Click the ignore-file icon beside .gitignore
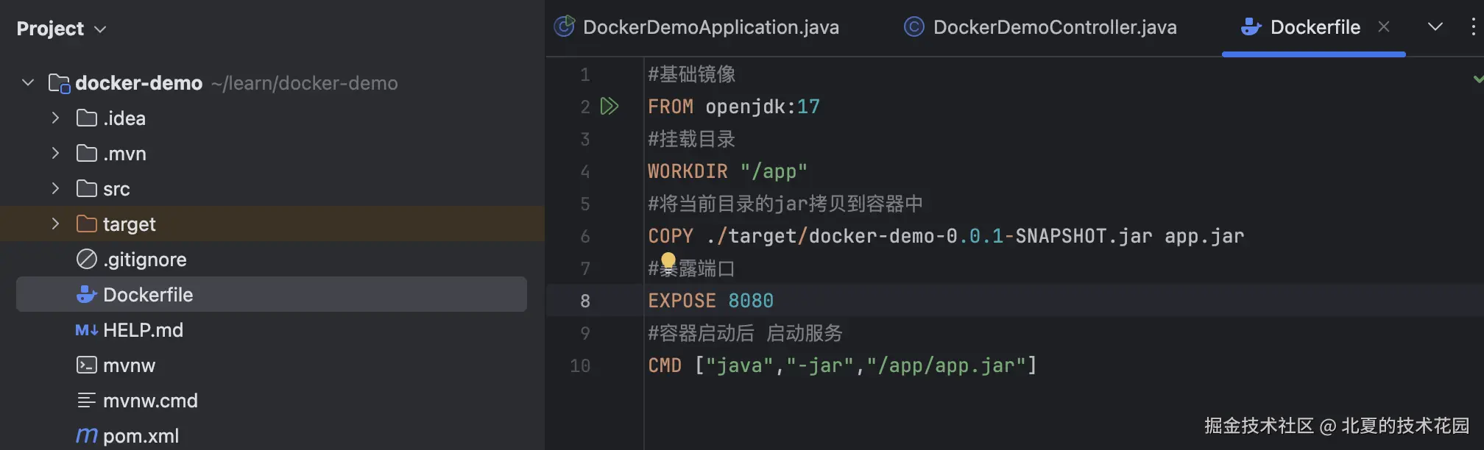The height and width of the screenshot is (450, 1484). [87, 260]
